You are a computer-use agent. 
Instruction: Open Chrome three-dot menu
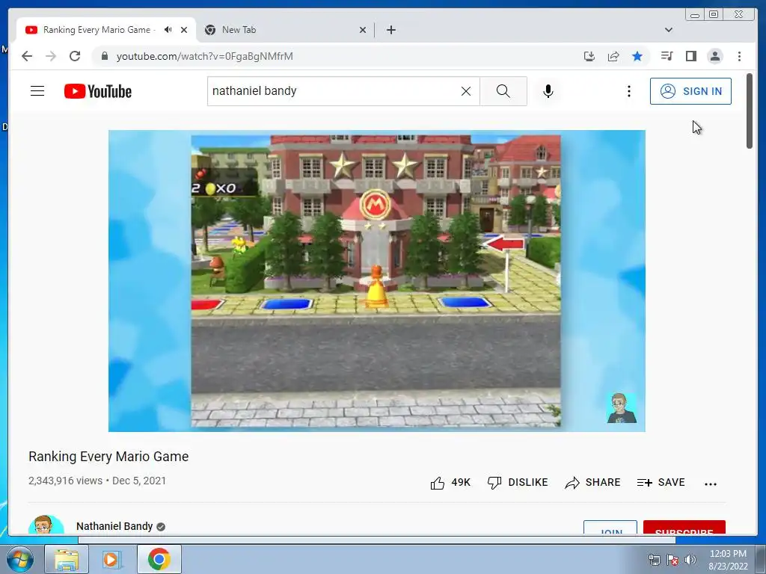739,56
